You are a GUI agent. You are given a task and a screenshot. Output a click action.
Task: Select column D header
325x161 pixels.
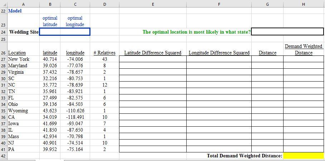point(104,4)
